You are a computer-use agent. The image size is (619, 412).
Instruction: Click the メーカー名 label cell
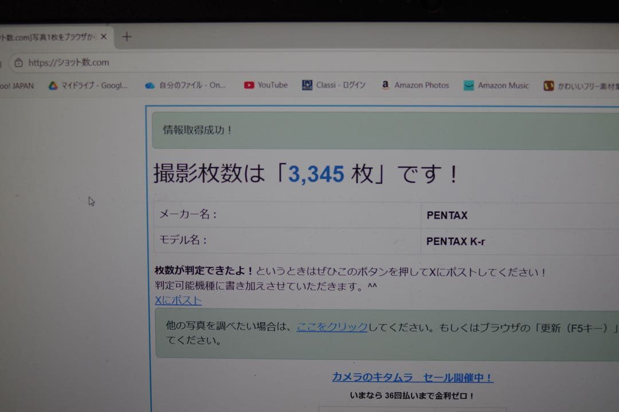[287, 215]
